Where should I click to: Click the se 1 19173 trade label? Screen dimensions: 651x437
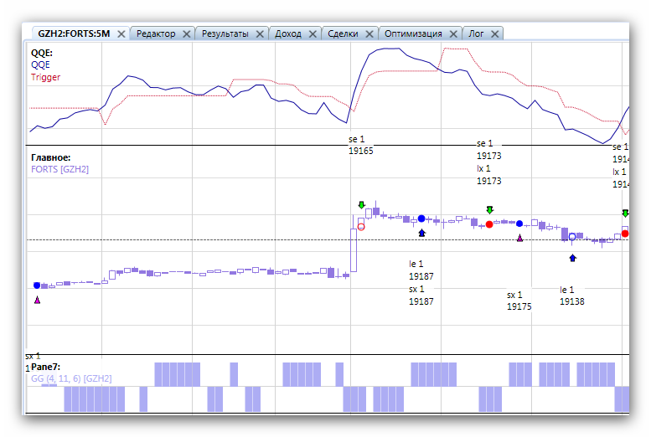tap(489, 149)
